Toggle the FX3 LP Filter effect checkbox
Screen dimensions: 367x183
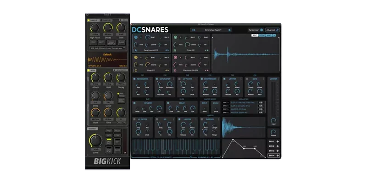[x=179, y=79]
